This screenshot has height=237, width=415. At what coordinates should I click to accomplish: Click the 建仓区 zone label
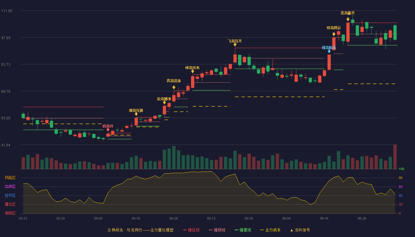(x=10, y=204)
